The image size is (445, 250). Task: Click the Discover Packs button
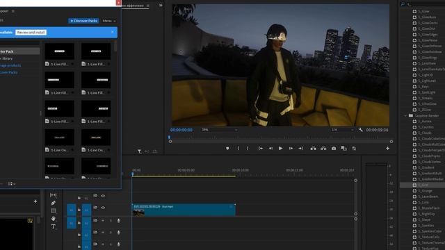[x=83, y=21]
